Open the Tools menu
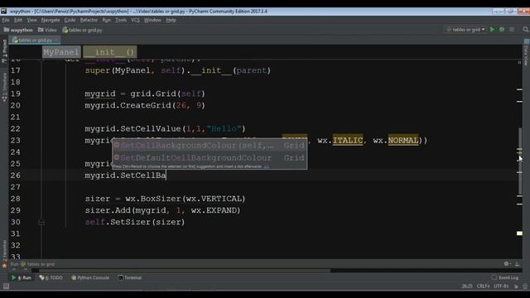The image size is (530, 298). [x=121, y=20]
